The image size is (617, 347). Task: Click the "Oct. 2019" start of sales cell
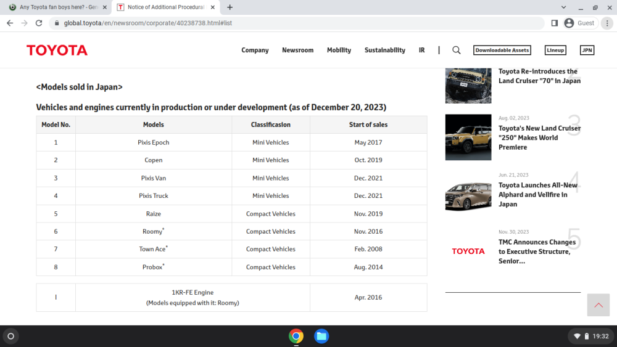(x=368, y=160)
